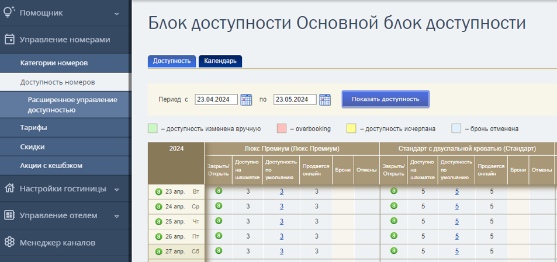Switch to the Календарь tab
The height and width of the screenshot is (262, 557).
[x=220, y=61]
